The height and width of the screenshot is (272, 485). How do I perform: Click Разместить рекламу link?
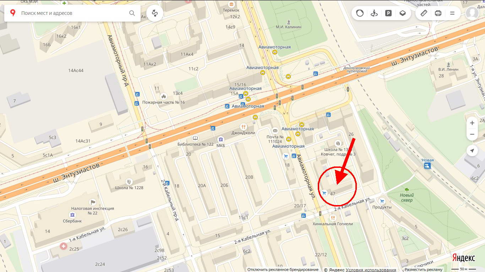423,270
